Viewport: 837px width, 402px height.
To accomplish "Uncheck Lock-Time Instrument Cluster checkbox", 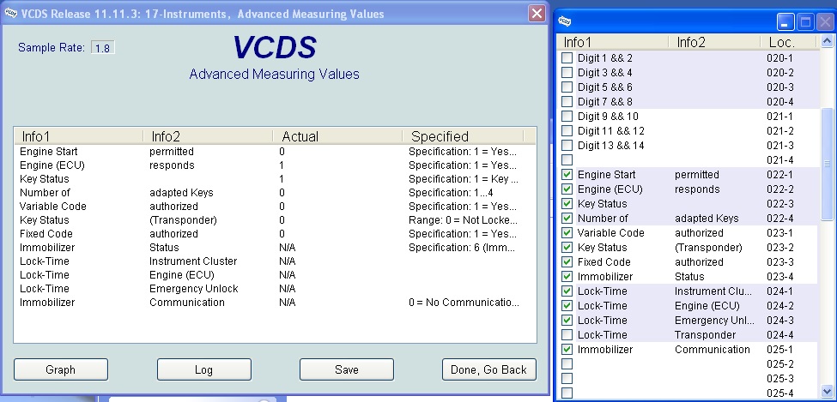I will click(567, 291).
